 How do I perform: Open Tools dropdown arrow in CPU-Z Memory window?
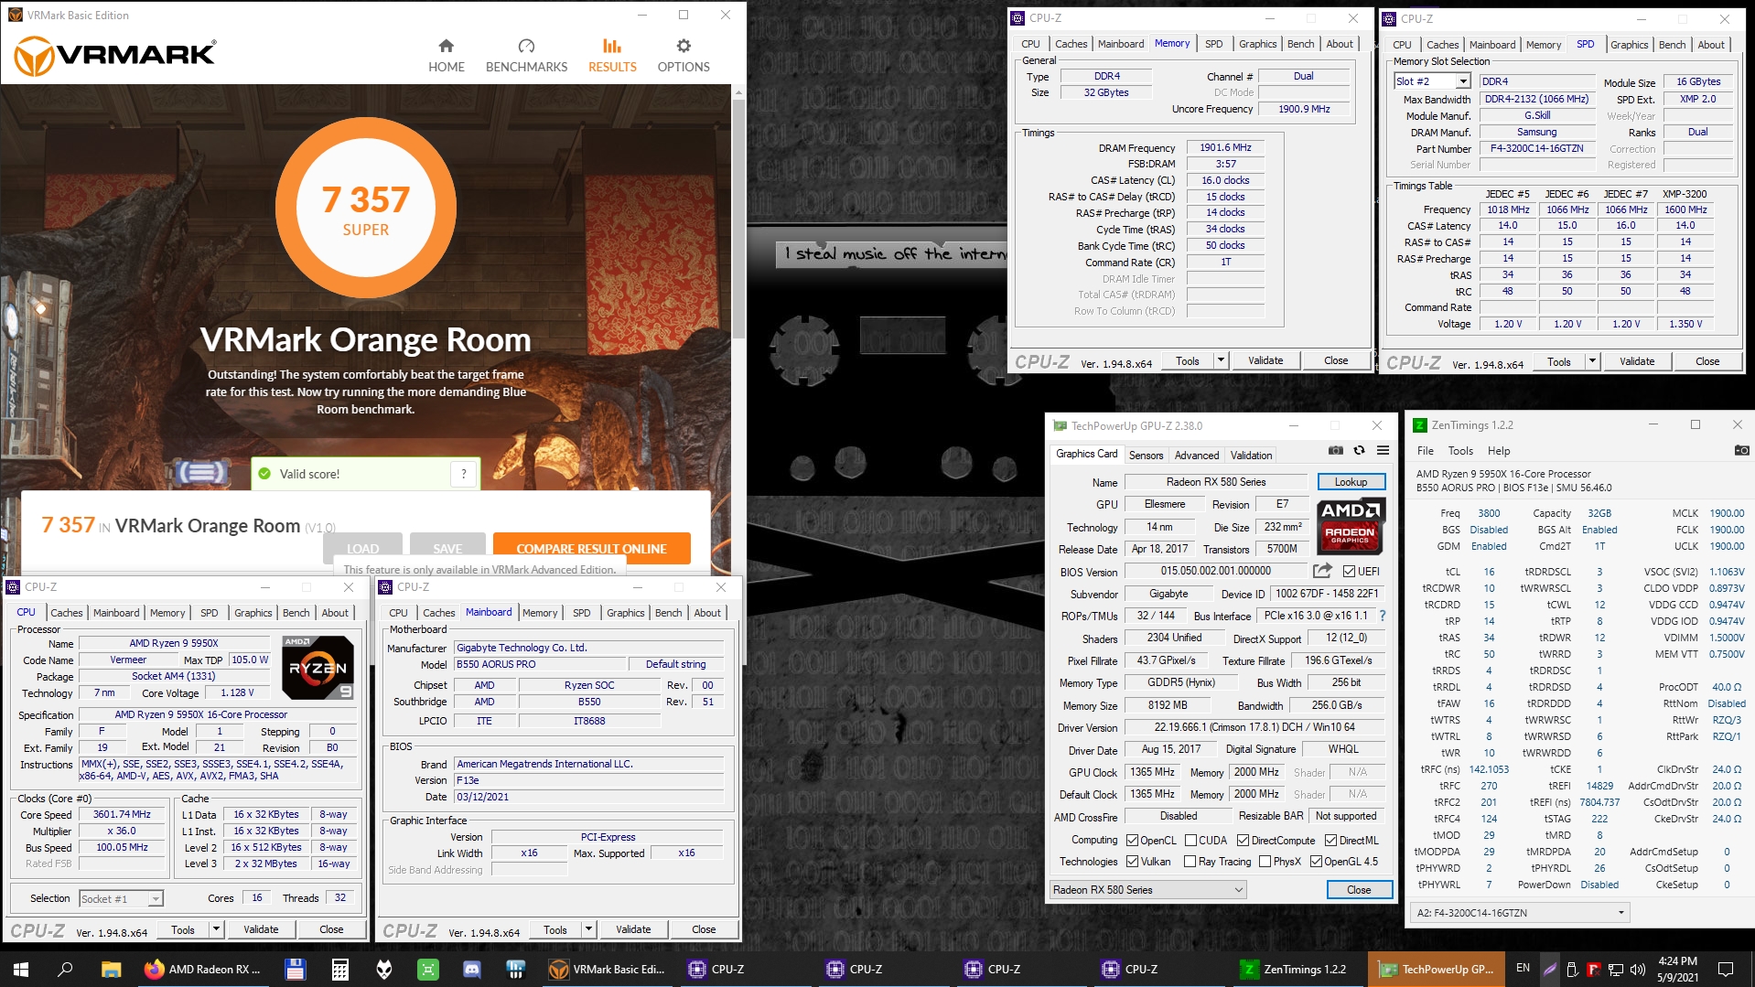[1221, 360]
